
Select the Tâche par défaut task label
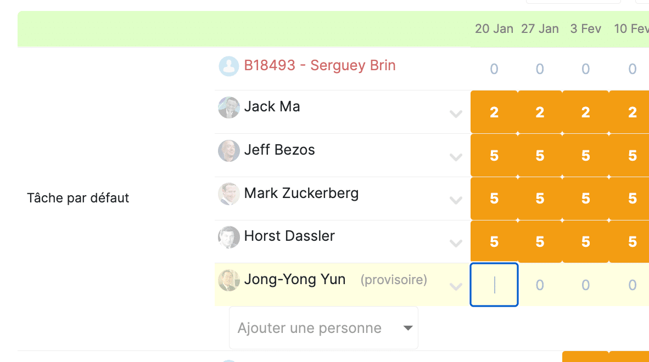[x=78, y=198]
